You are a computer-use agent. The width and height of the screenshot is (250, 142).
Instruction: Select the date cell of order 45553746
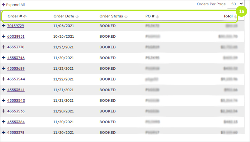[63, 58]
